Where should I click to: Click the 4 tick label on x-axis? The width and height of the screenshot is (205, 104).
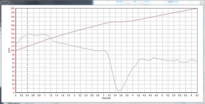click(x=133, y=95)
